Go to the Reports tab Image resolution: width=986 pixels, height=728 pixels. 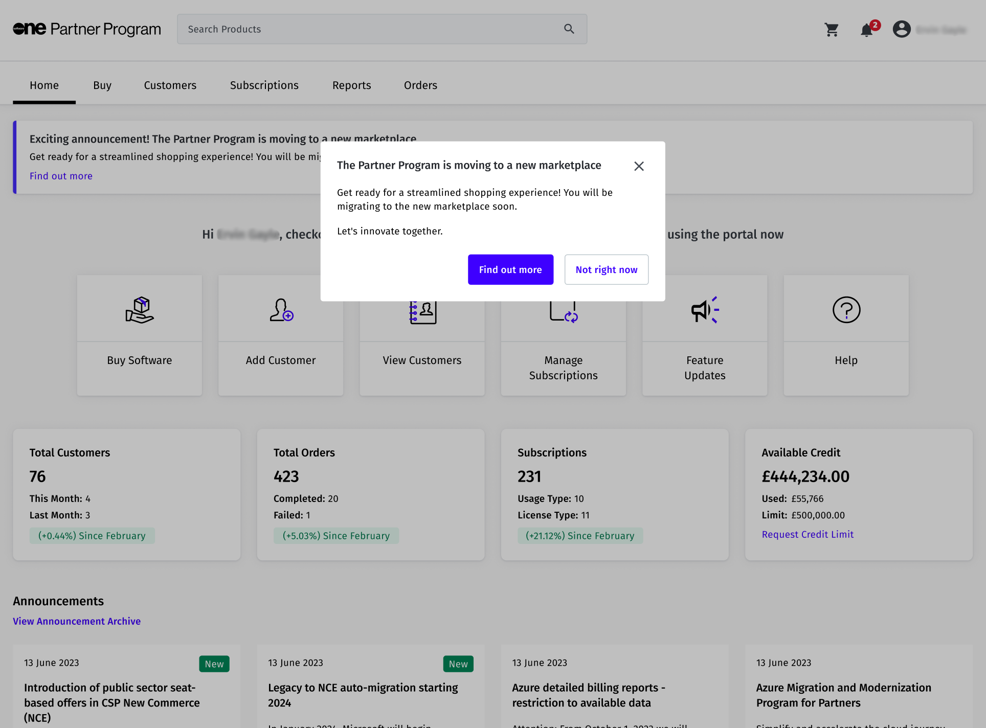click(x=351, y=85)
